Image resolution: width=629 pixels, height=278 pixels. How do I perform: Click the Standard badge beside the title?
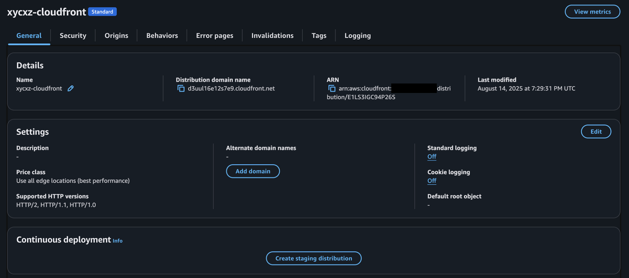pos(102,12)
